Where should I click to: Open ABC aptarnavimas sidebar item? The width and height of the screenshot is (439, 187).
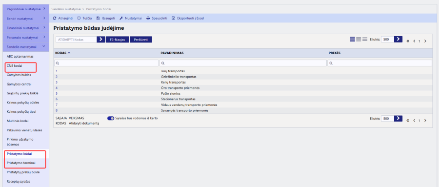20,56
